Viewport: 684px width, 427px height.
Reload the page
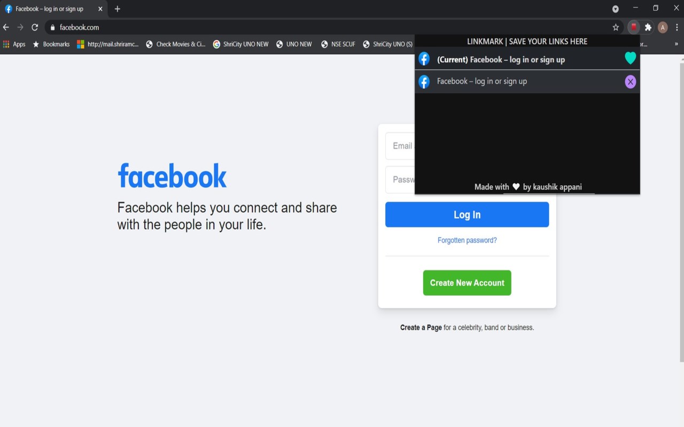point(35,27)
